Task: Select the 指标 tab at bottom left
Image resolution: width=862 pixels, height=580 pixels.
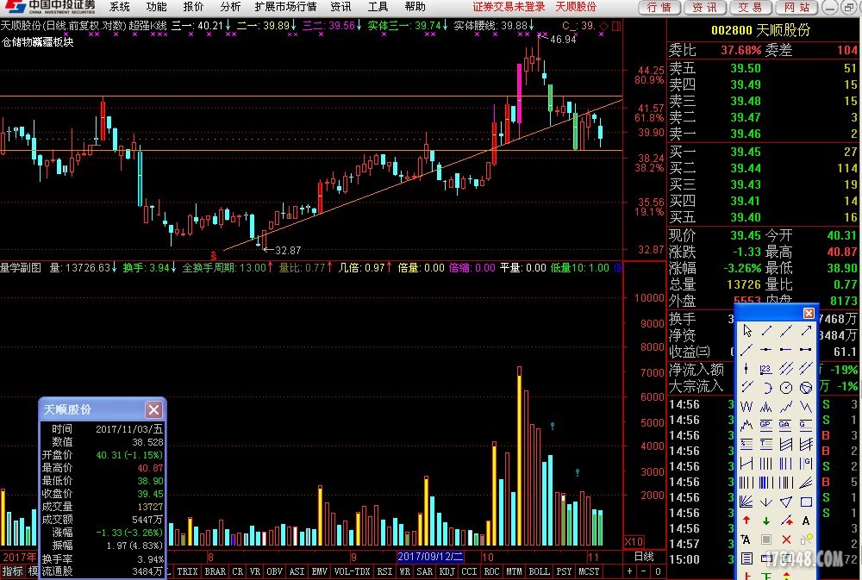Action: tap(12, 571)
